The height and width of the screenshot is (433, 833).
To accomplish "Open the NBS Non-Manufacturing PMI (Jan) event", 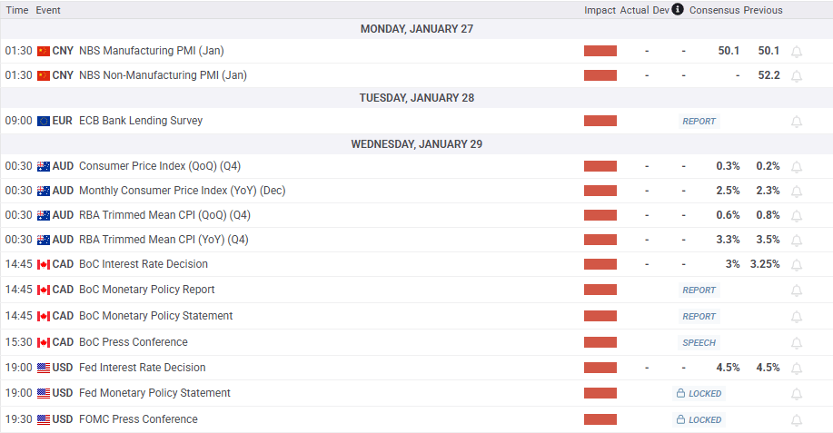I will click(163, 75).
